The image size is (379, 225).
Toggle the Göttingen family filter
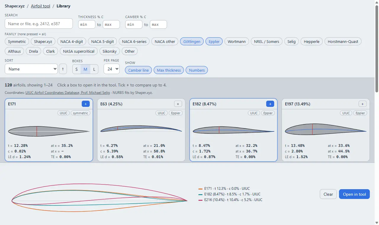192,41
